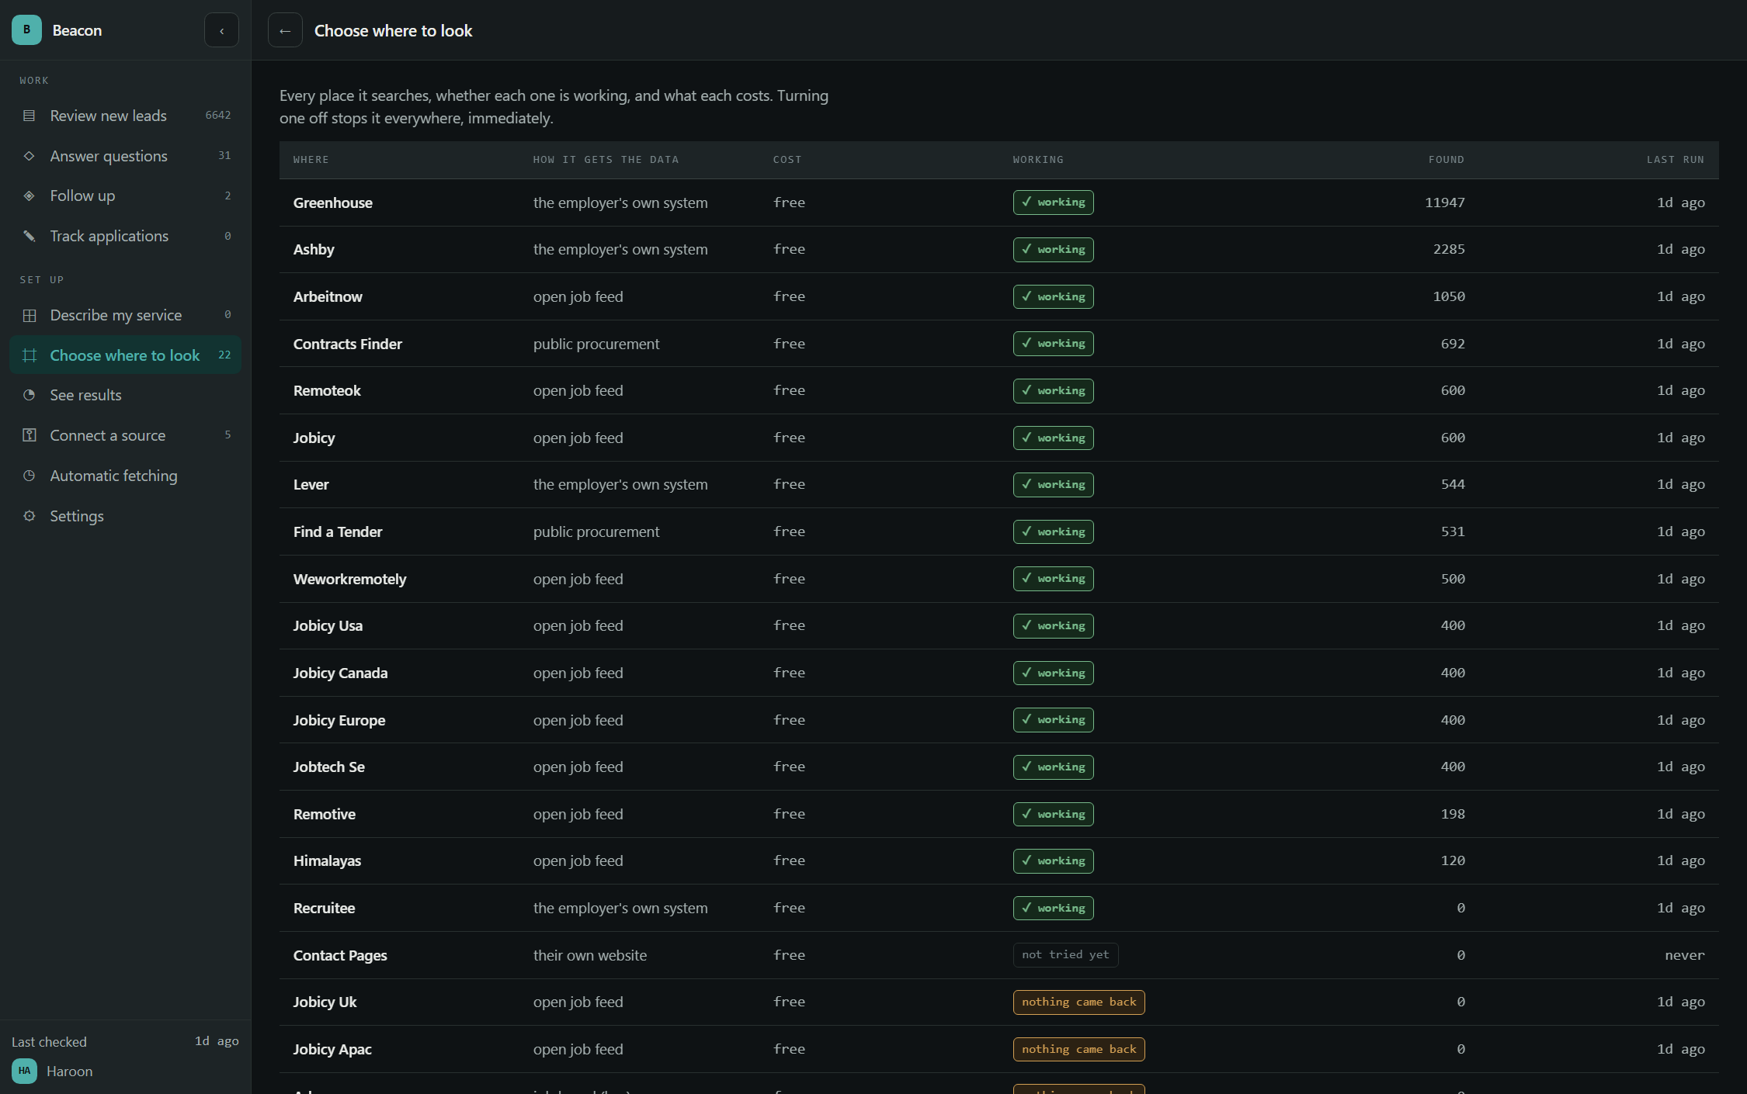Image resolution: width=1747 pixels, height=1094 pixels.
Task: Select the Jobtech Se source name
Action: (x=329, y=767)
